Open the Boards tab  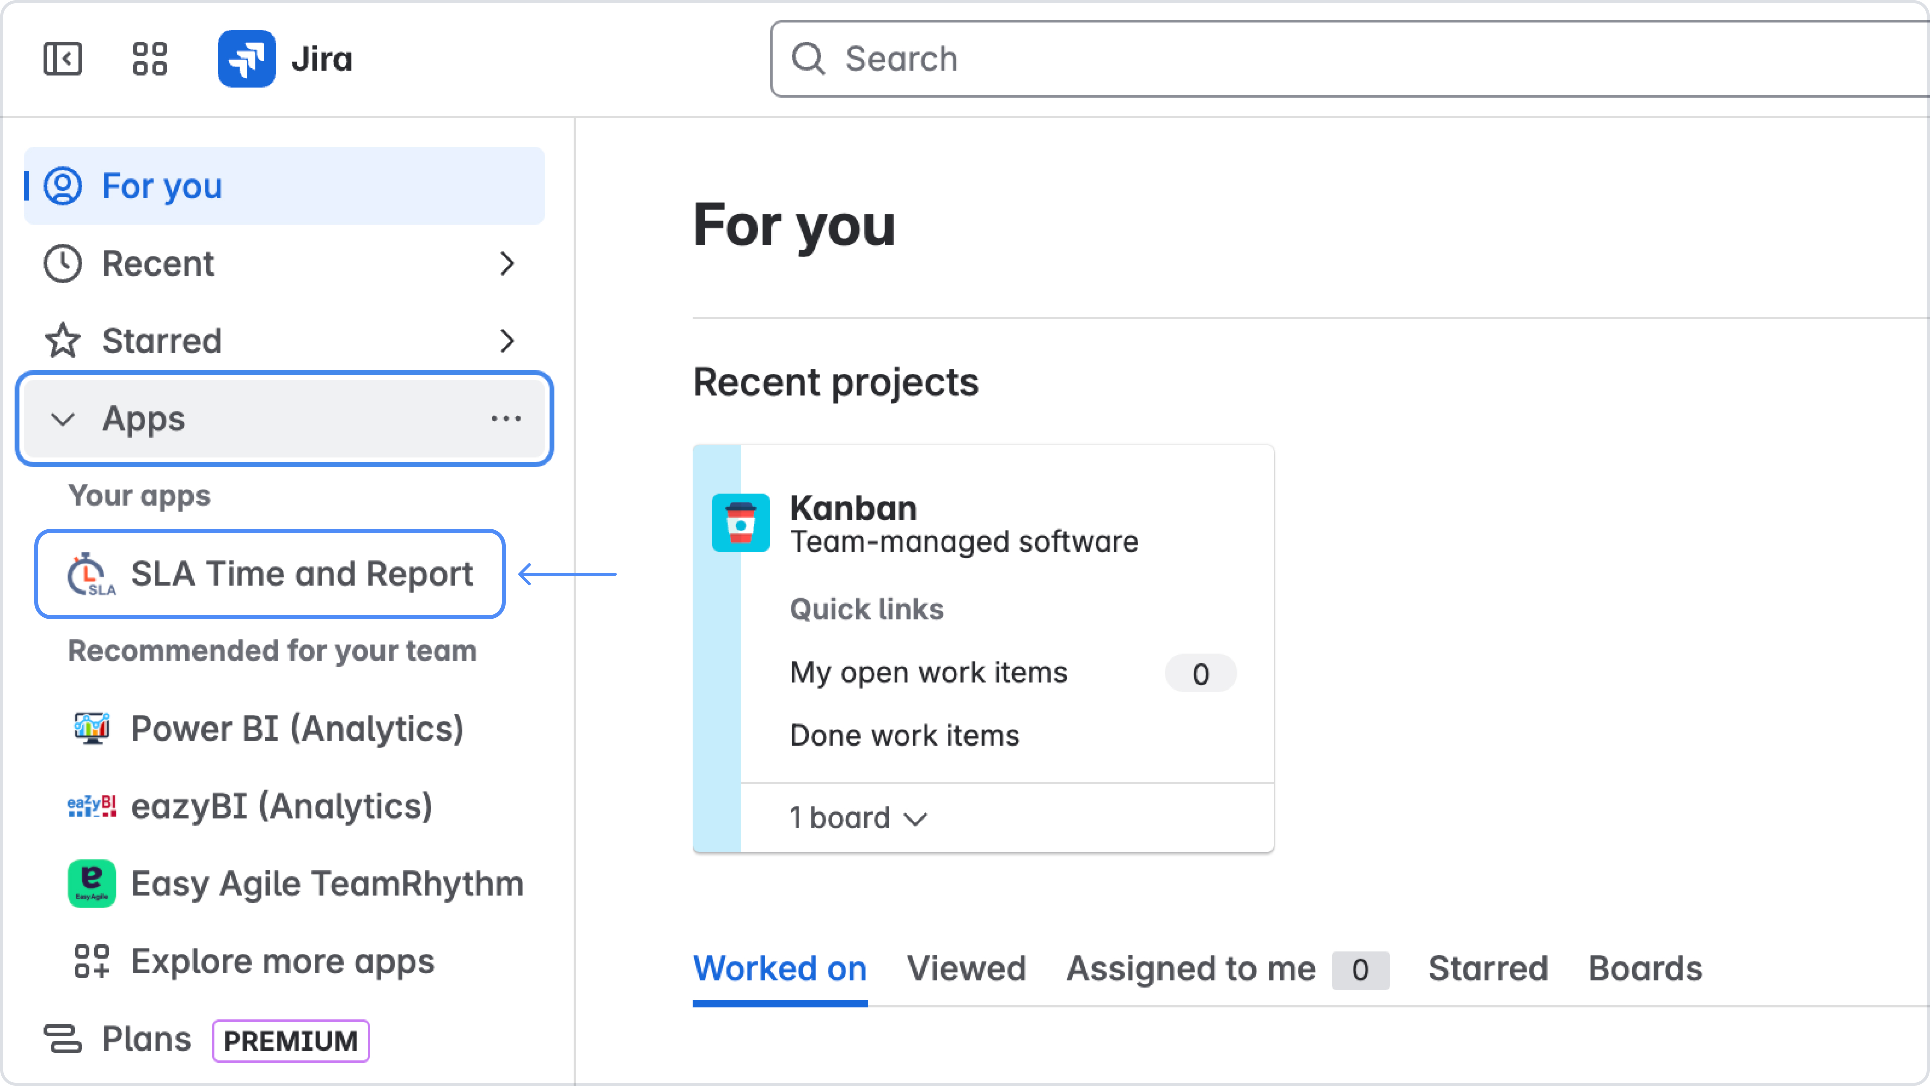tap(1646, 968)
